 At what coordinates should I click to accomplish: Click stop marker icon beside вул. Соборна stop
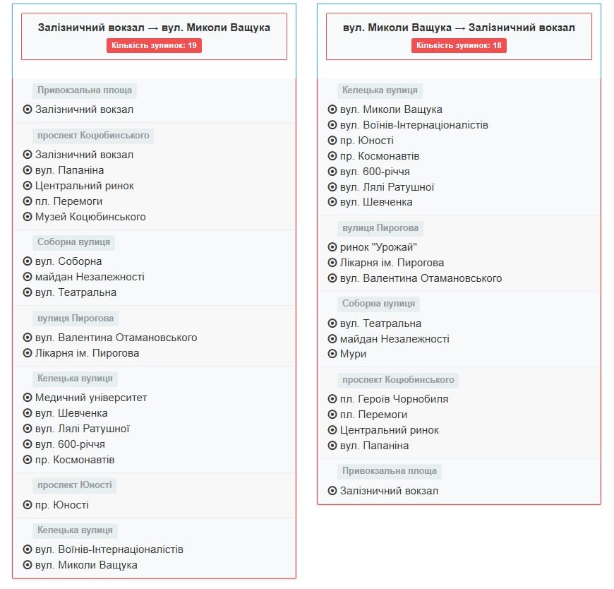[28, 261]
